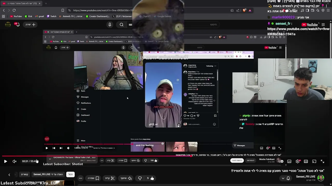Image resolution: width=332 pixels, height=186 pixels.
Task: Dislike the video beside the 5 likes
Action: tap(140, 178)
